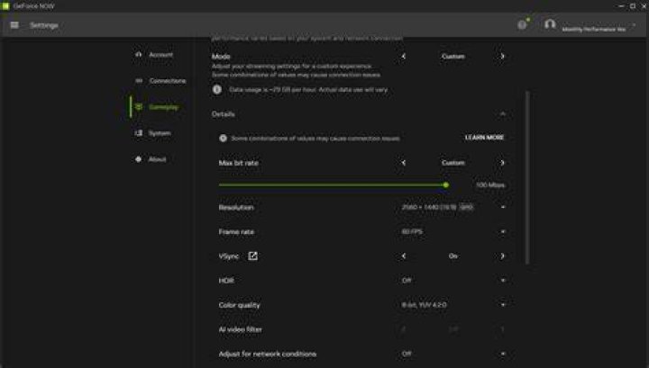Open VSync external info link icon
Screen dimensions: 649x368
coord(252,256)
